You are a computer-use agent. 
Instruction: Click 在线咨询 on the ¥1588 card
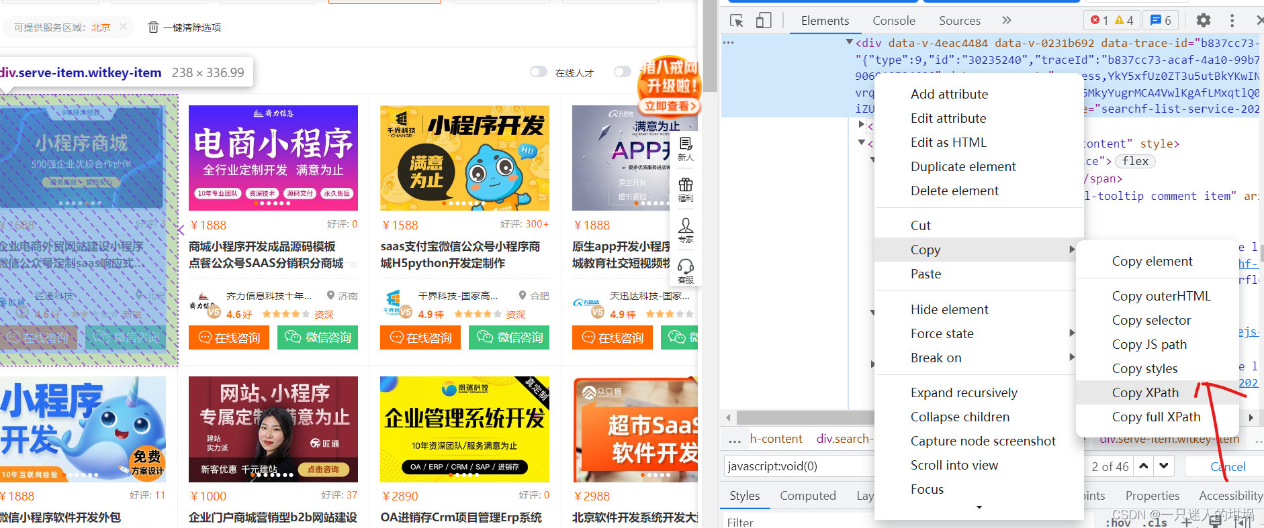(420, 337)
